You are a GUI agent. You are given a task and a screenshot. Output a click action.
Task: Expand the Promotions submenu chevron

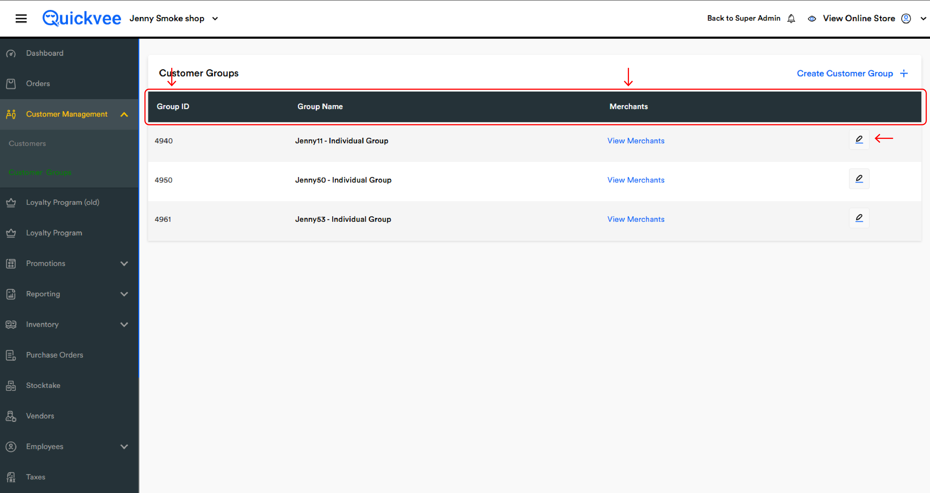(124, 264)
